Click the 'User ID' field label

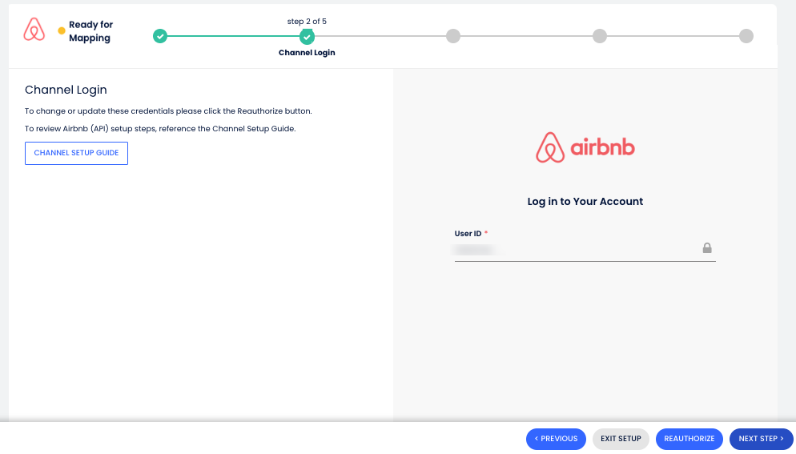(x=468, y=234)
